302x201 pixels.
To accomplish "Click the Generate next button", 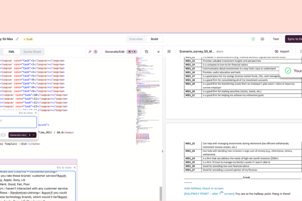I will coord(18,135).
